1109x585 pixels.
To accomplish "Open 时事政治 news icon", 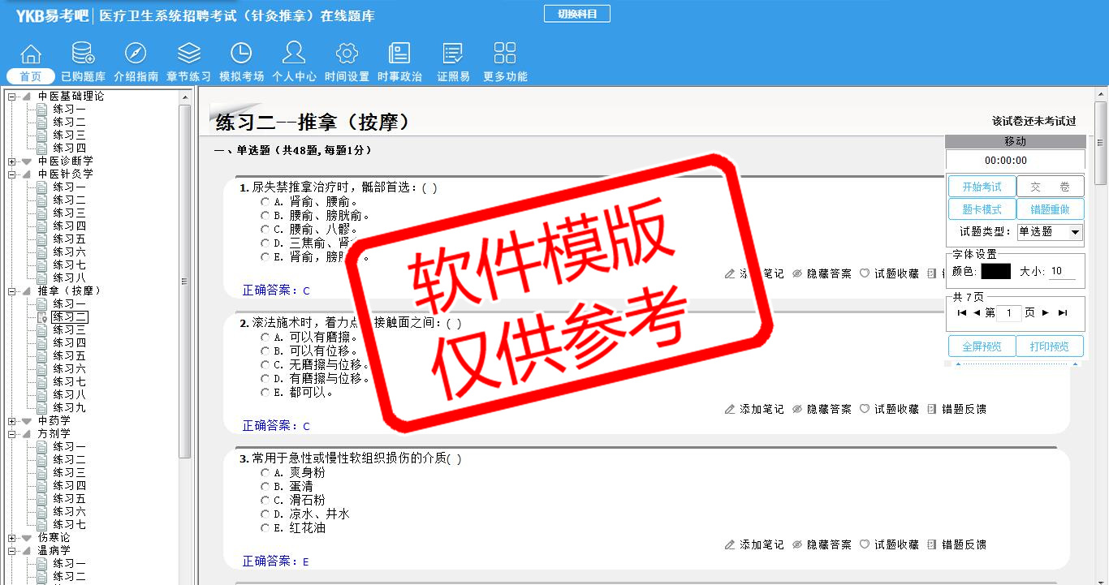I will coord(399,54).
